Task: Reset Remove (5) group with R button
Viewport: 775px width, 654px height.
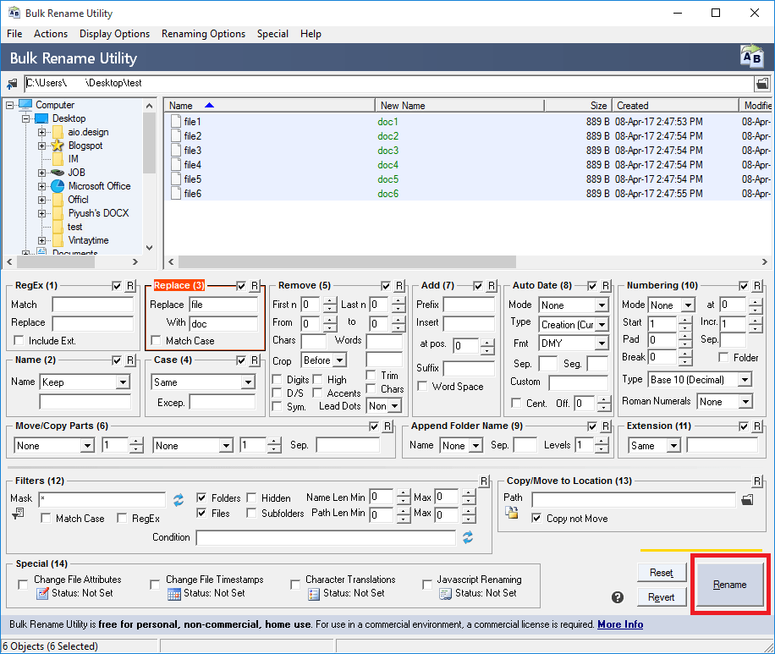Action: pyautogui.click(x=399, y=286)
